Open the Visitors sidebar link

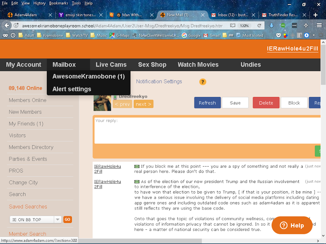[17, 135]
